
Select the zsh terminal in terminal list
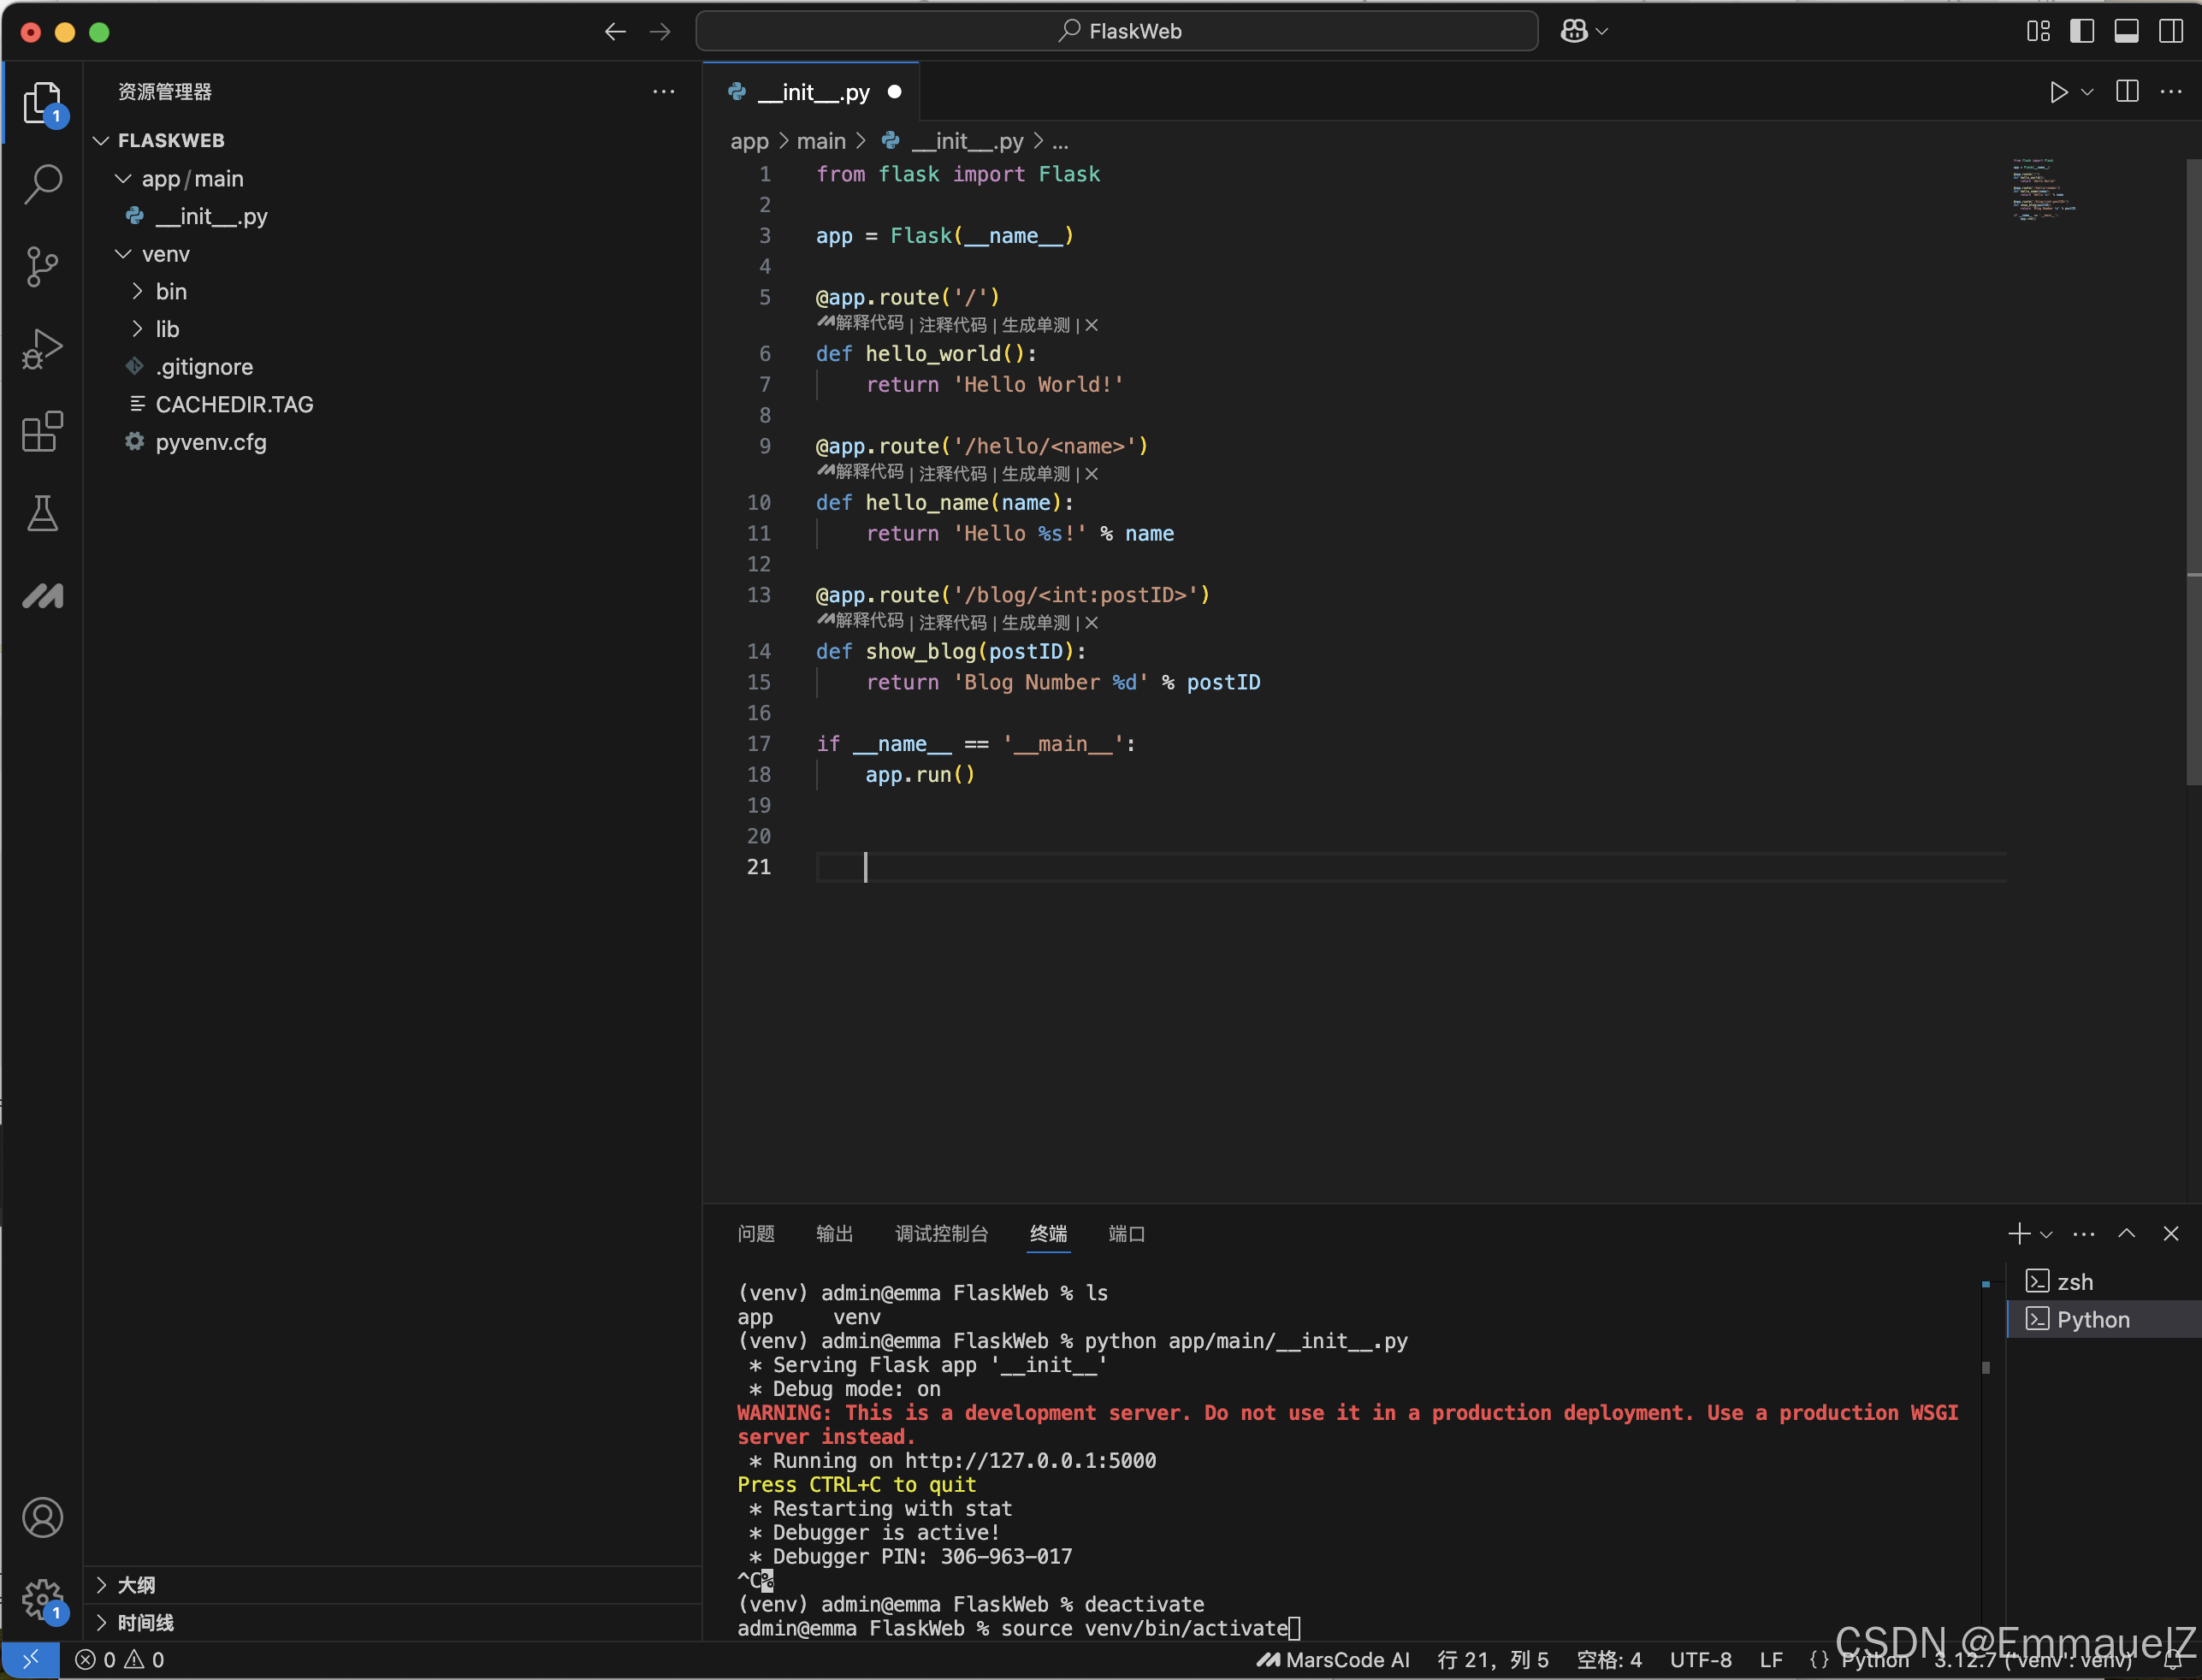pyautogui.click(x=2074, y=1282)
